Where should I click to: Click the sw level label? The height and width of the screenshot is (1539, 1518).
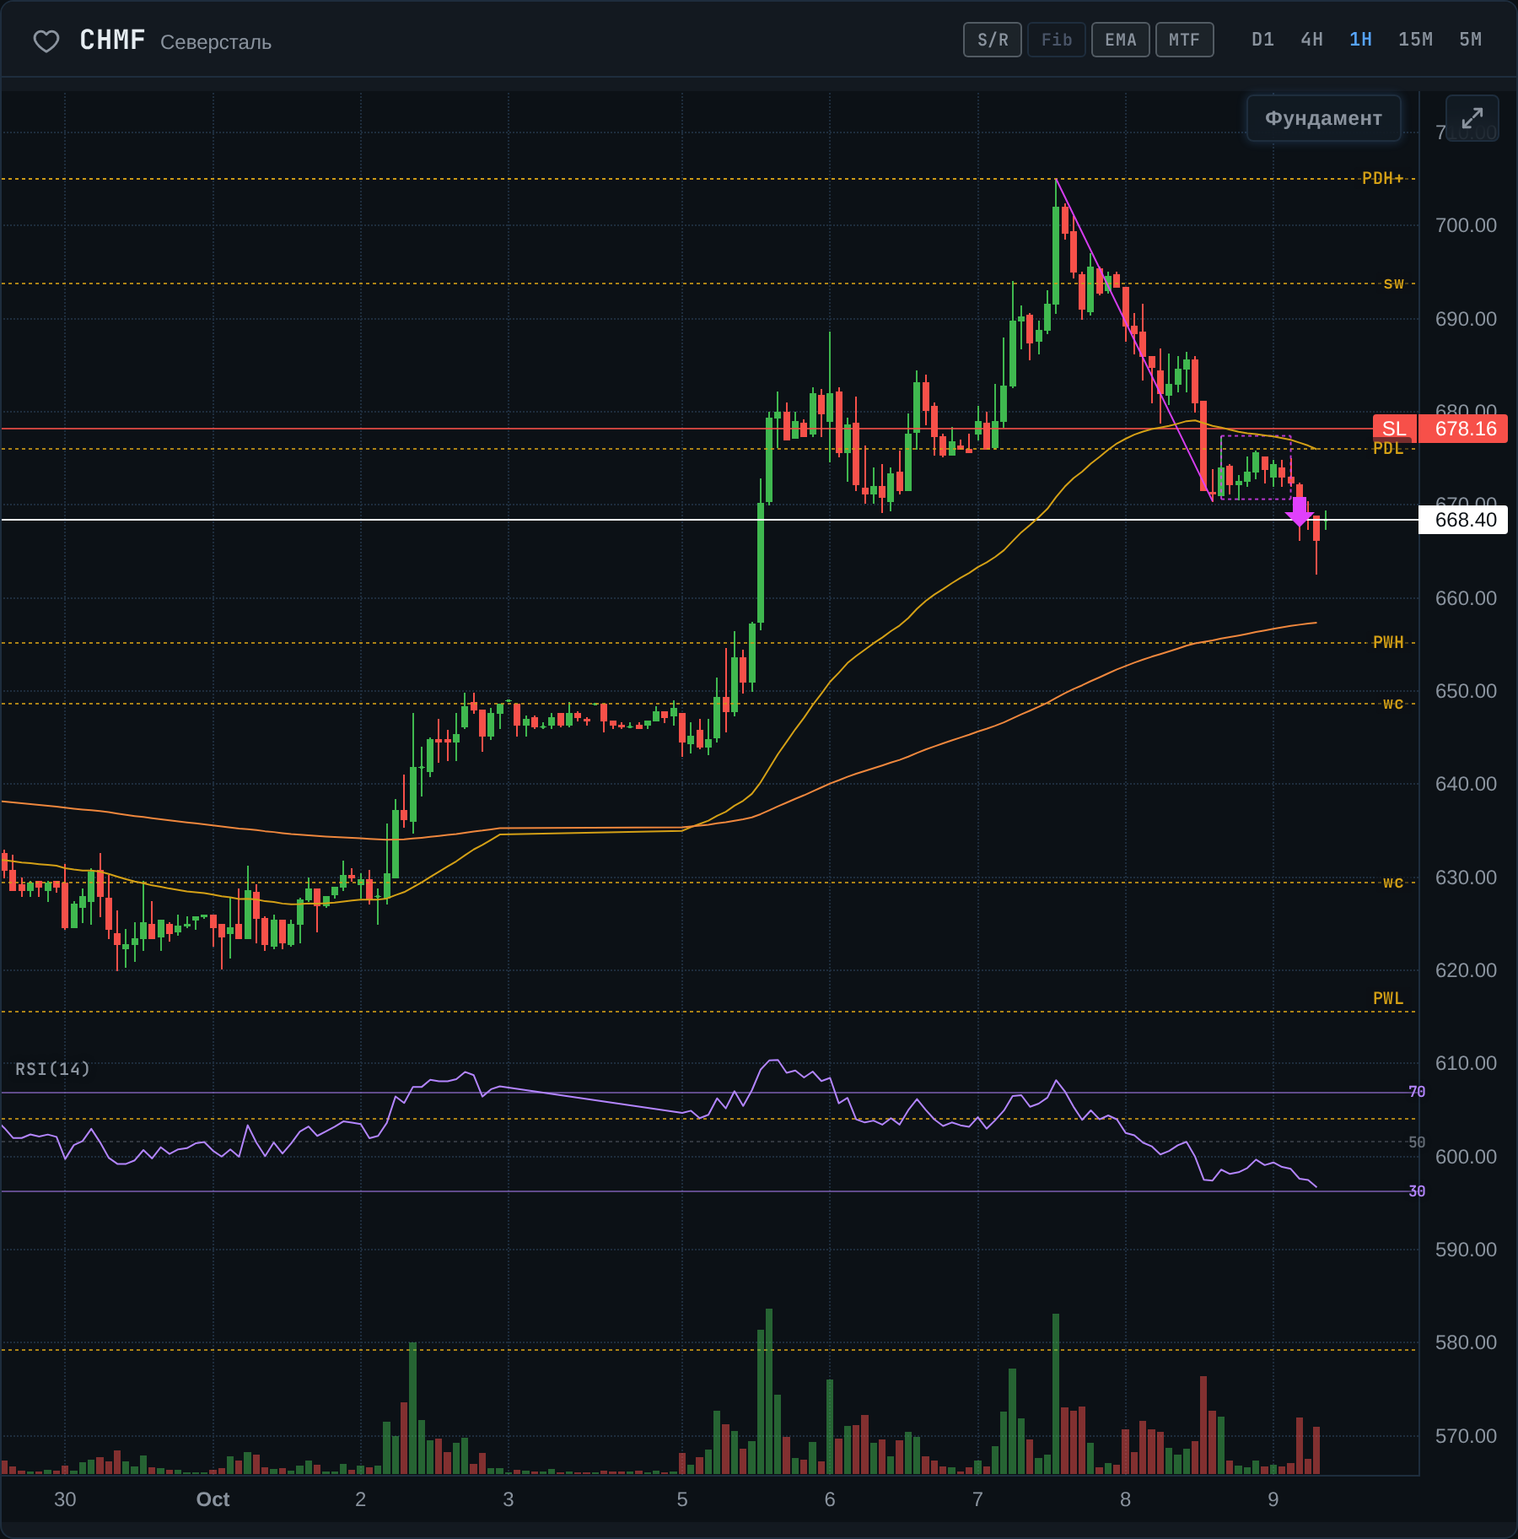tap(1394, 283)
